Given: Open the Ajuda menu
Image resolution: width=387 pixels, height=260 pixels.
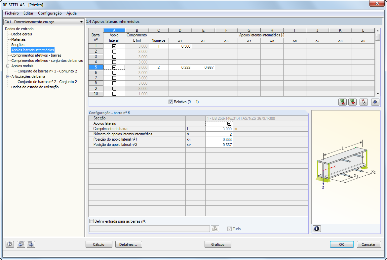Looking at the screenshot, I should tap(72, 13).
